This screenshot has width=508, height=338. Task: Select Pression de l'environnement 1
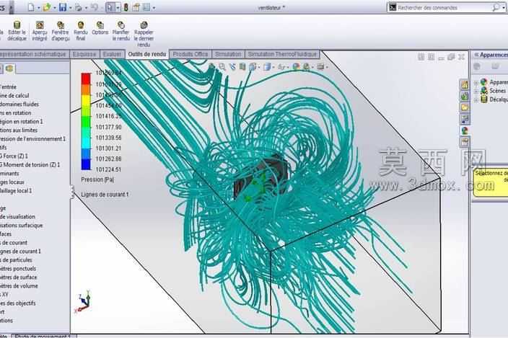(32, 139)
